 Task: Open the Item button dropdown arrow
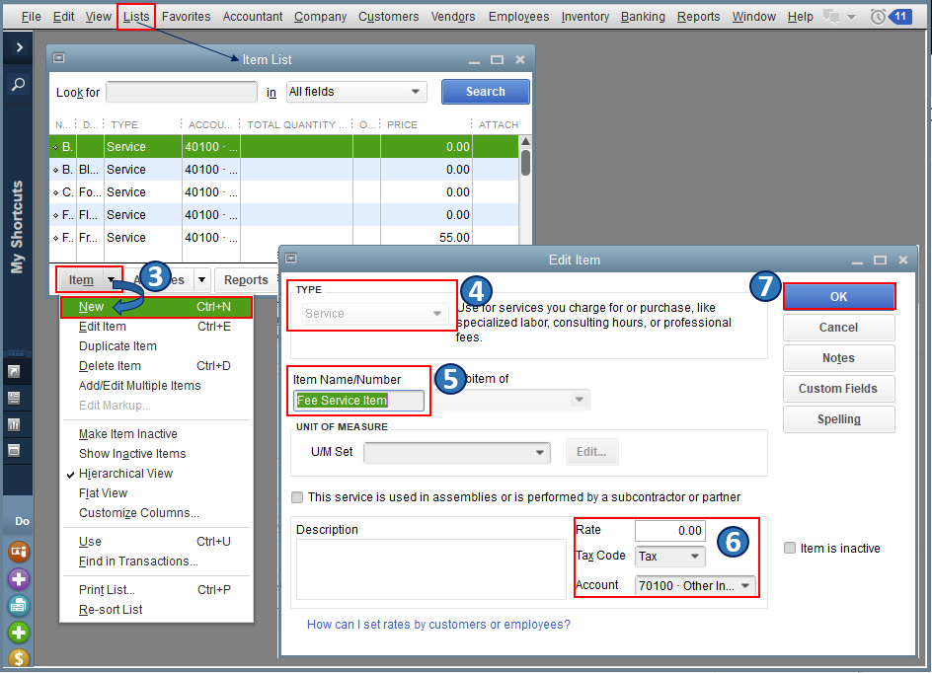coord(112,279)
